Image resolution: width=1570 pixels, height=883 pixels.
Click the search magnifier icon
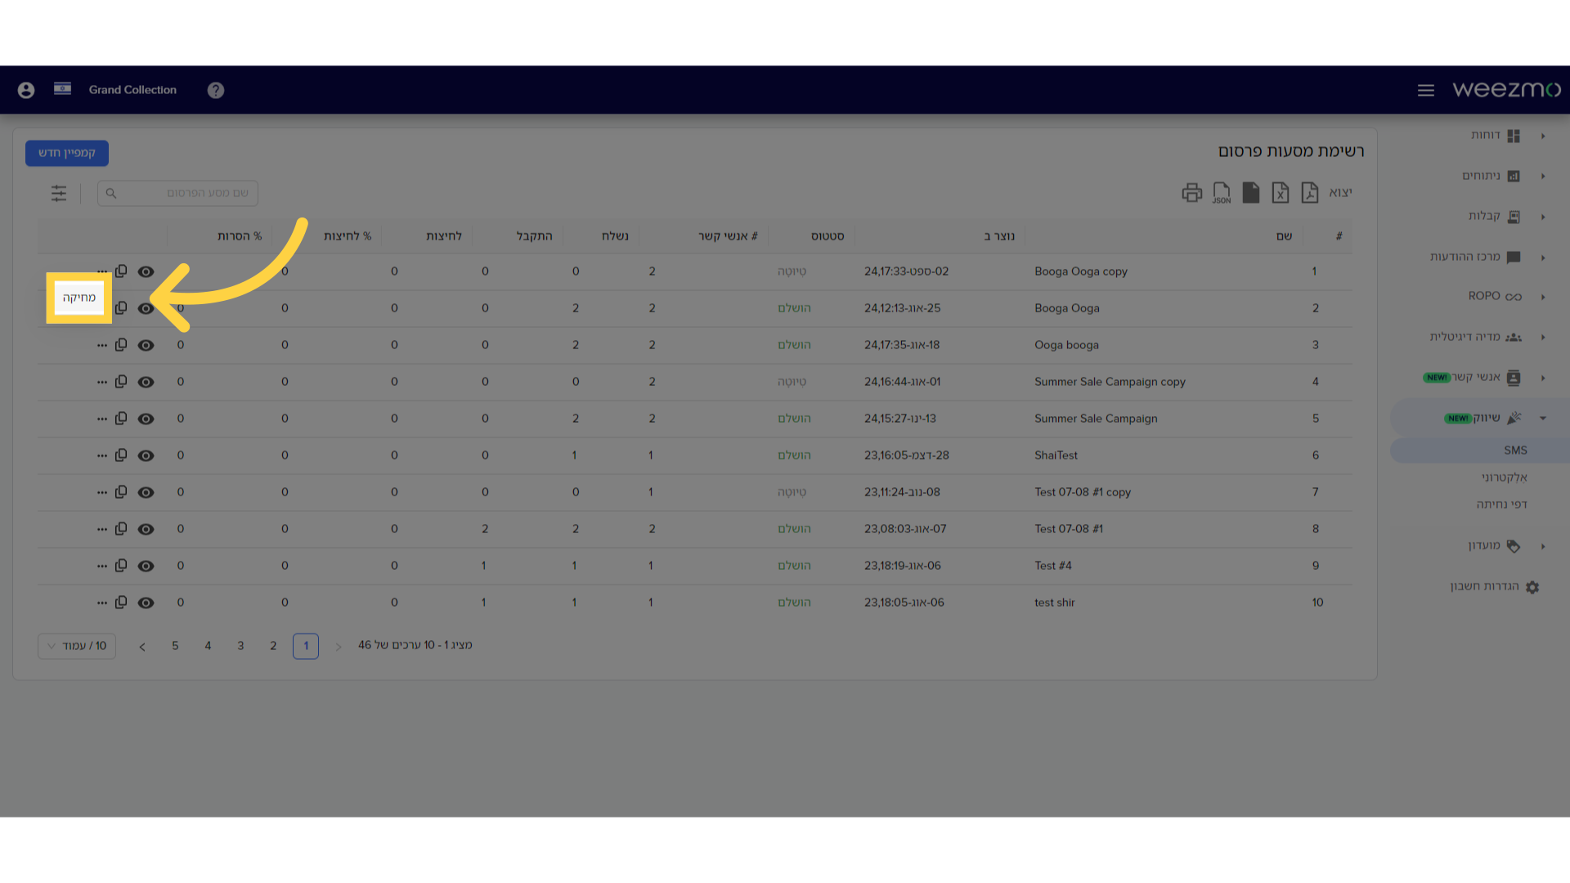click(111, 193)
